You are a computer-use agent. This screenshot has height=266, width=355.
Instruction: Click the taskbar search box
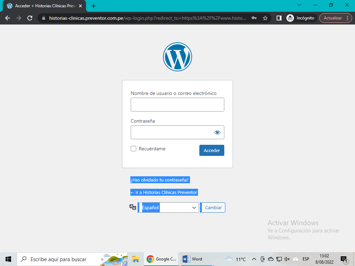point(72,259)
